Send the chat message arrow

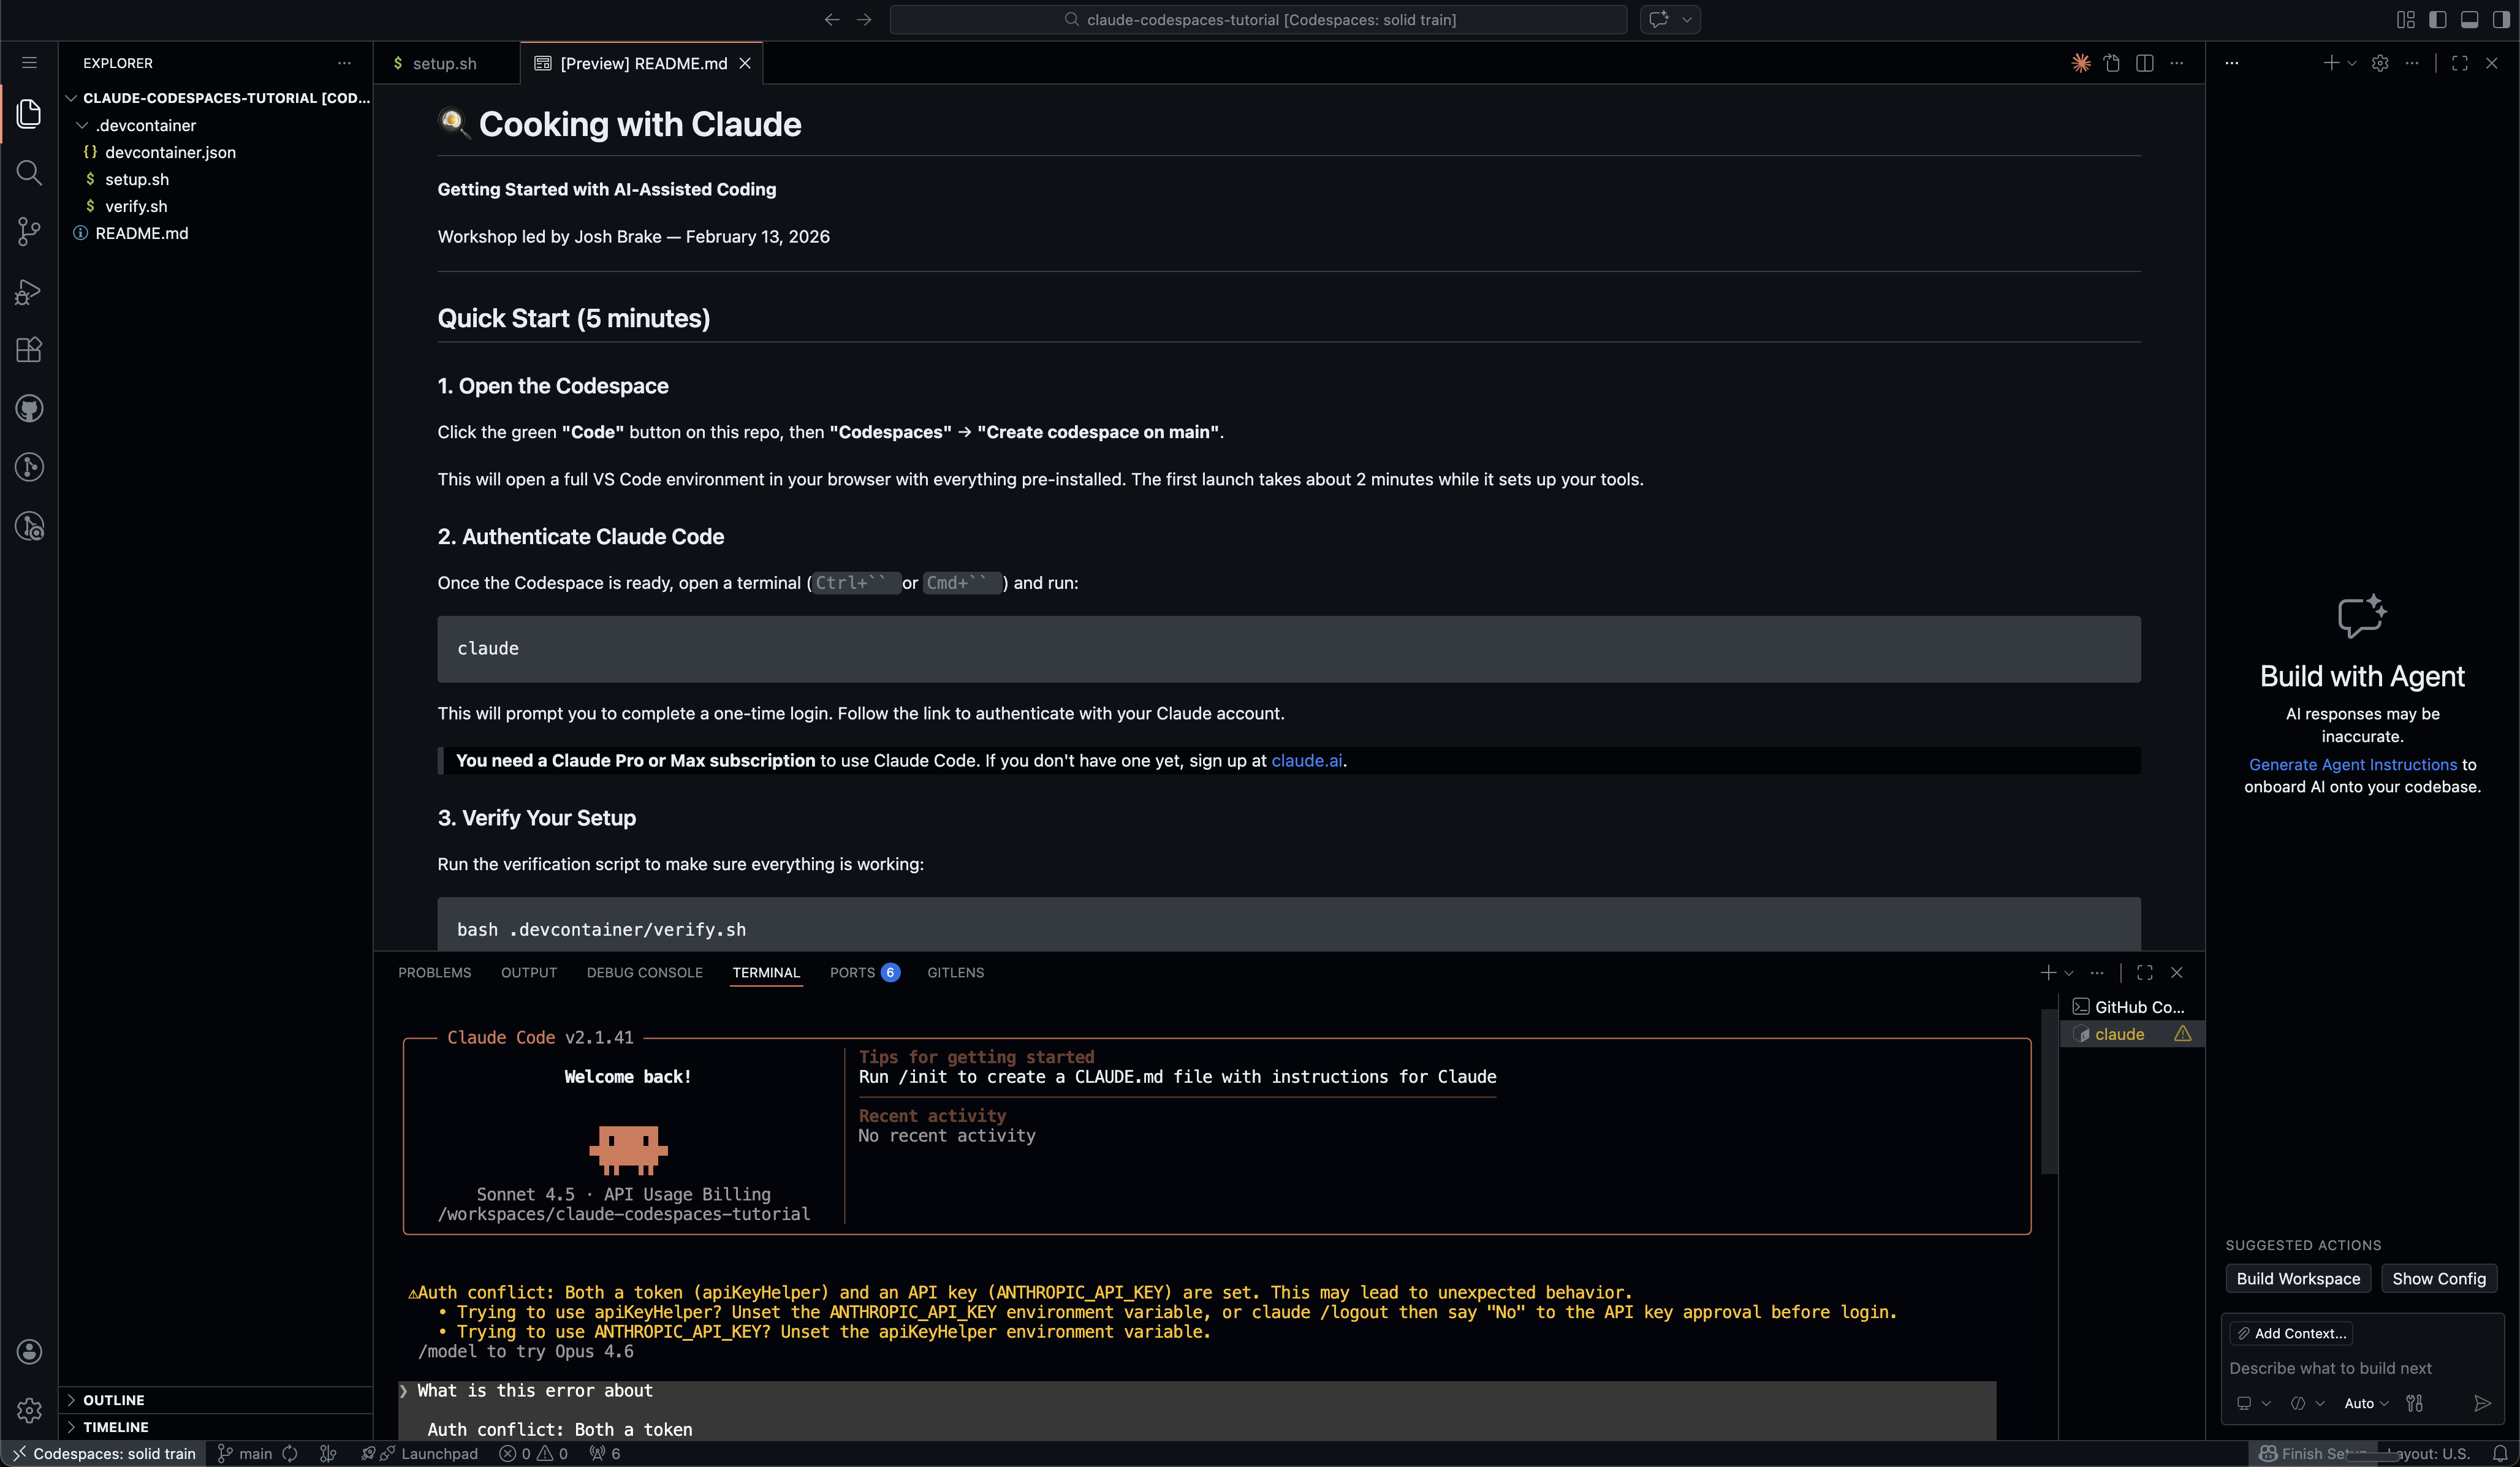point(2482,1403)
